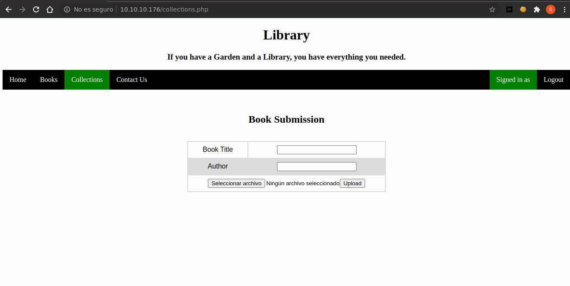The image size is (570, 286).
Task: Go to the browser home page icon
Action: tap(50, 9)
